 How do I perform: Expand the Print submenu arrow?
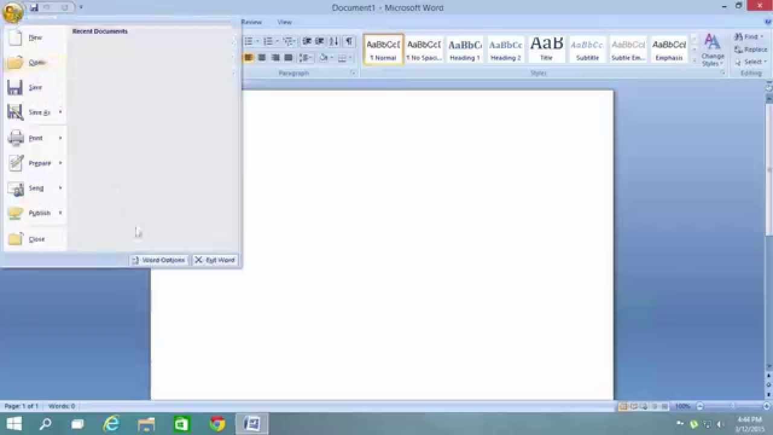click(x=60, y=138)
